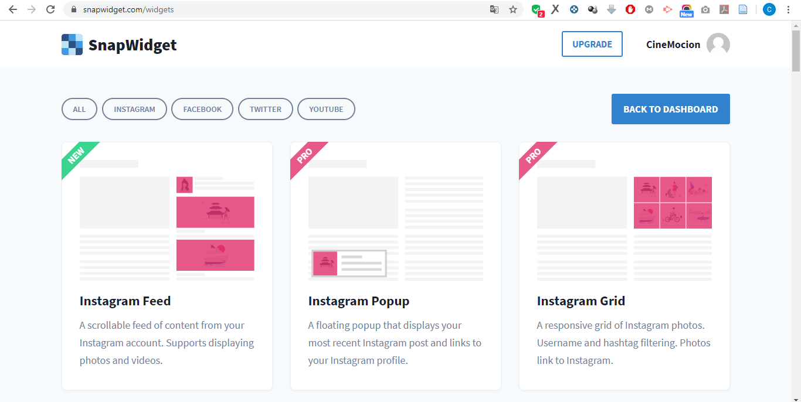The image size is (801, 402).
Task: Open the blue round cross extension icon
Action: point(574,9)
